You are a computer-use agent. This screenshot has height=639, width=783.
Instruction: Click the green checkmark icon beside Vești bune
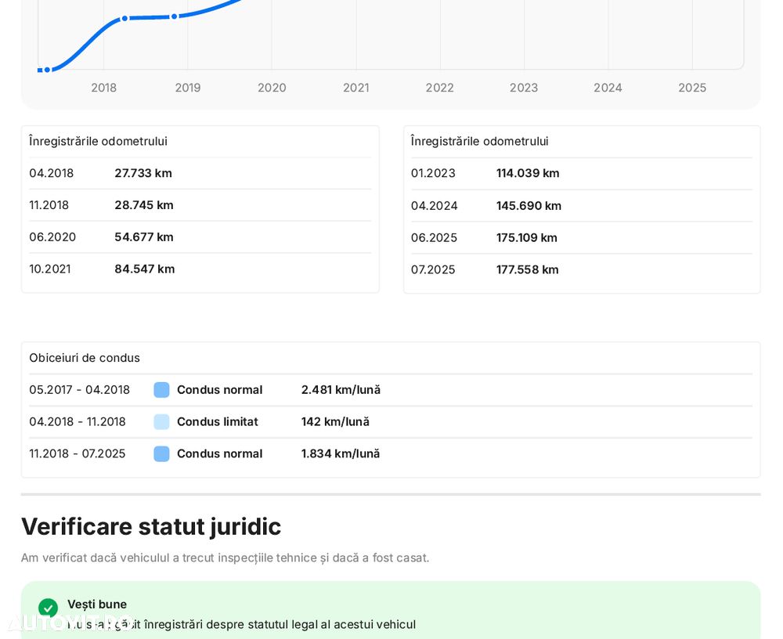tap(48, 608)
